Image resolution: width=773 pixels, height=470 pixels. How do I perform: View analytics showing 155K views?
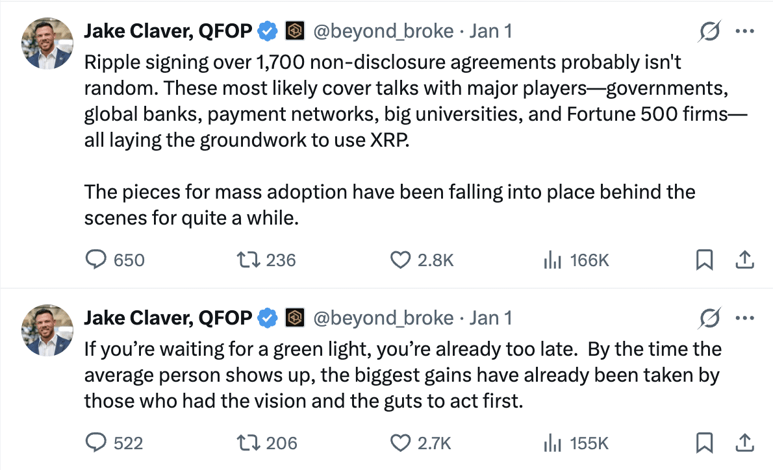tap(553, 443)
